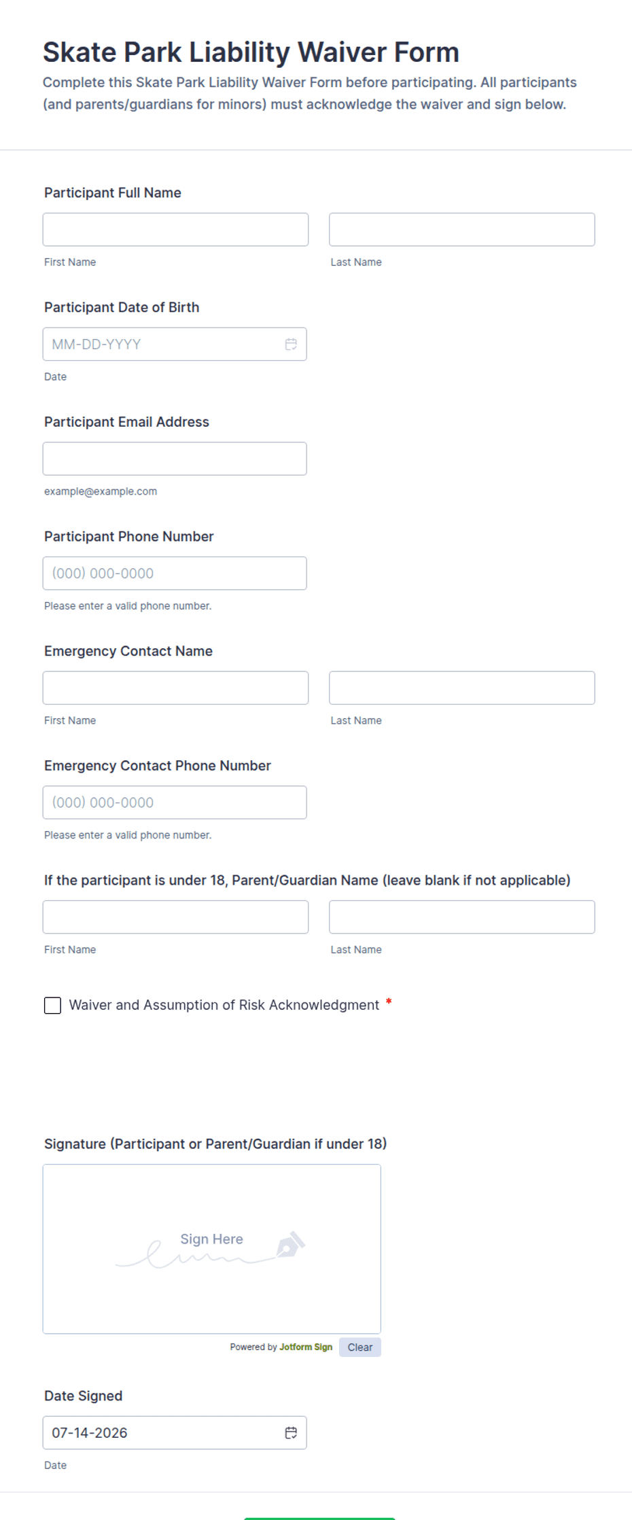This screenshot has width=632, height=1520.
Task: Focus participant Last Name field
Action: (462, 230)
